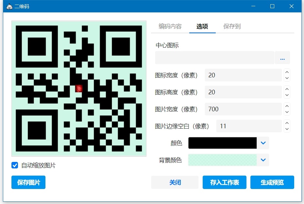Expand the 背景颜色 dropdown arrow
The width and height of the screenshot is (304, 204).
click(263, 160)
